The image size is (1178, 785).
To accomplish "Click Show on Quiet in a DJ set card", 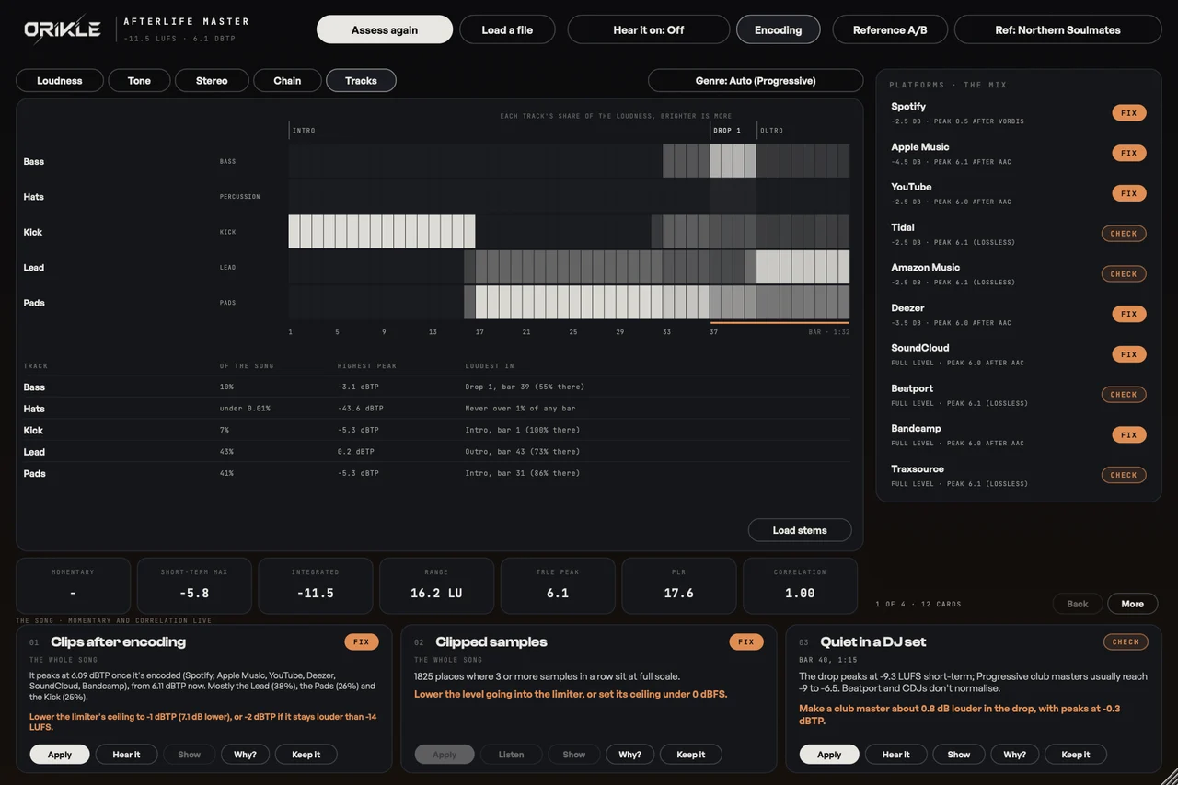I will [959, 755].
